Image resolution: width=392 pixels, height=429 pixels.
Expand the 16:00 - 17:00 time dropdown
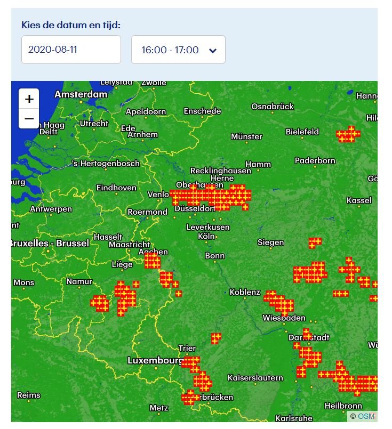pos(178,50)
